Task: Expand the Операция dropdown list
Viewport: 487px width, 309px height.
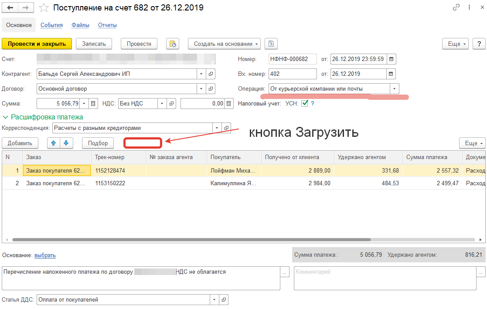Action: [x=394, y=89]
